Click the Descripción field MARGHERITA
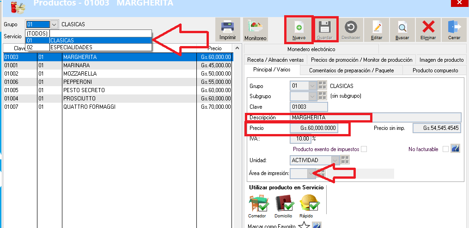 (x=375, y=117)
